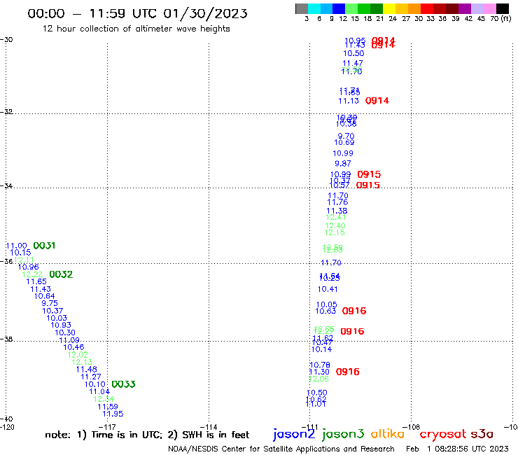Click the wave height value 11.13
This screenshot has height=455, width=518.
coord(349,101)
